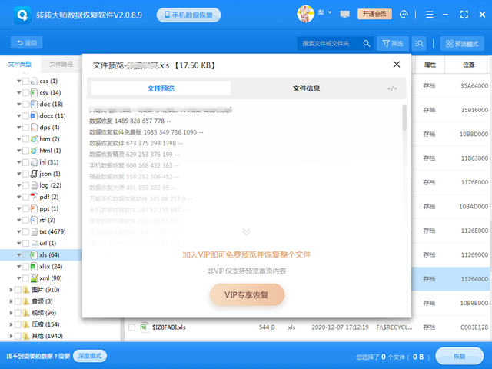Image resolution: width=492 pixels, height=369 pixels.
Task: Click the 压缩 folder icon
Action: click(x=26, y=324)
